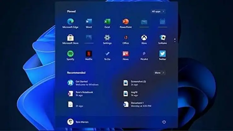
Task: Launch the Solitaire app
Action: click(x=162, y=39)
